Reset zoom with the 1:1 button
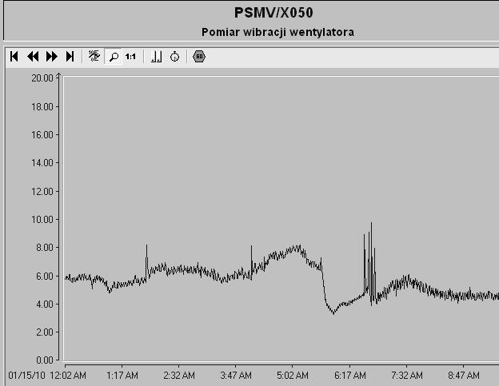The width and height of the screenshot is (499, 386). [130, 57]
